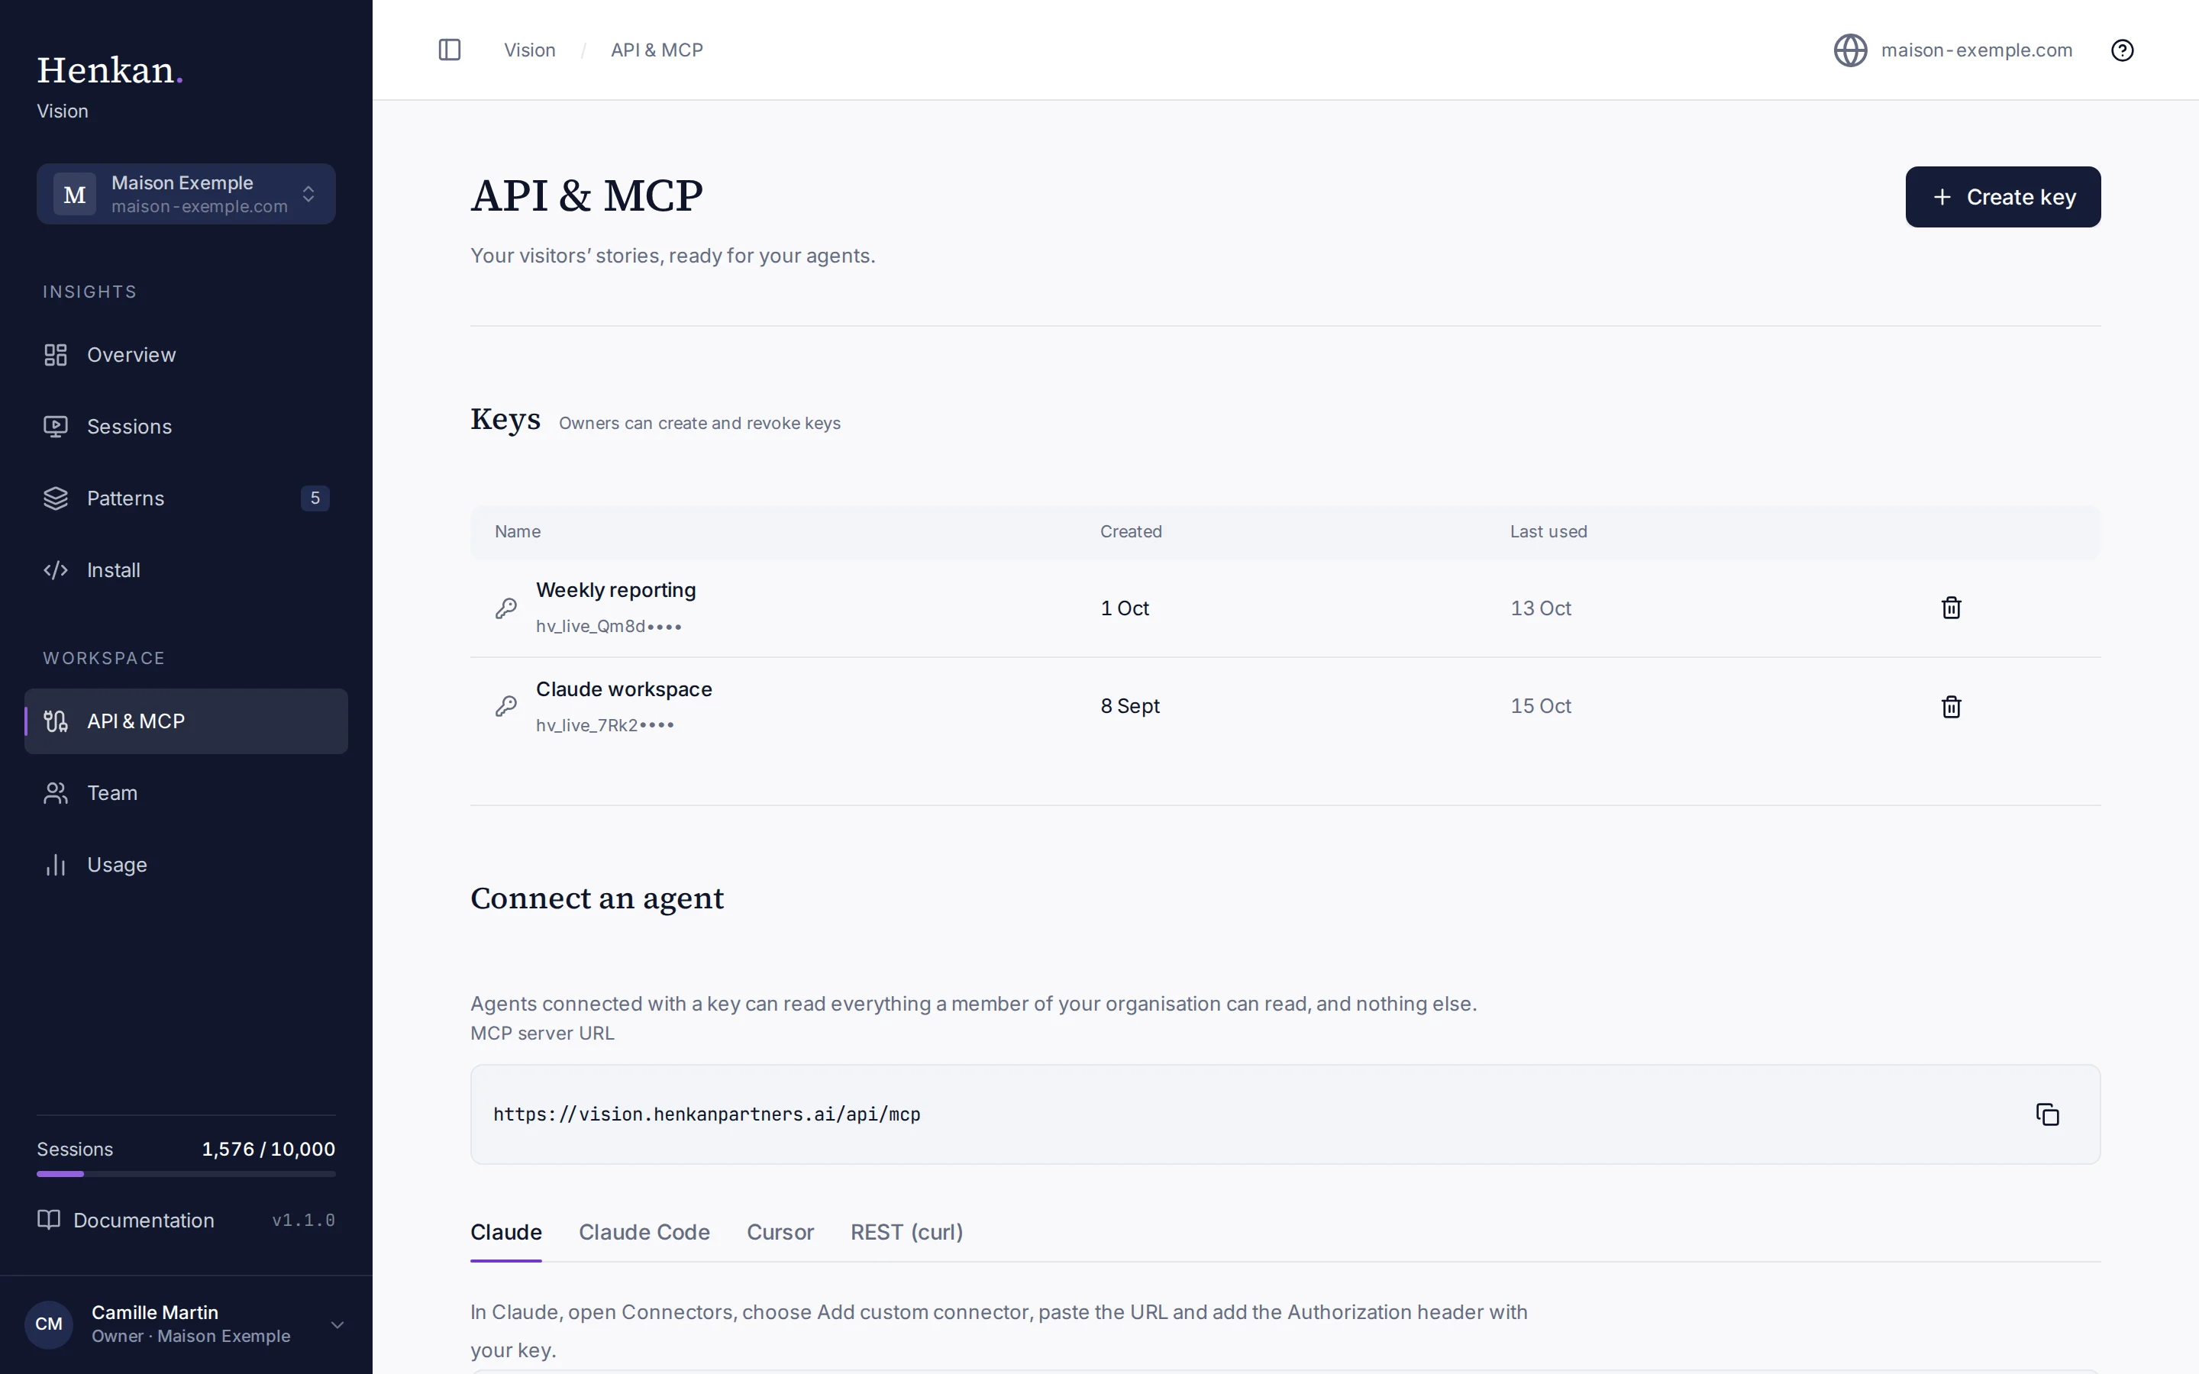This screenshot has width=2199, height=1374.
Task: Click the v1.1.0 version label
Action: click(303, 1220)
